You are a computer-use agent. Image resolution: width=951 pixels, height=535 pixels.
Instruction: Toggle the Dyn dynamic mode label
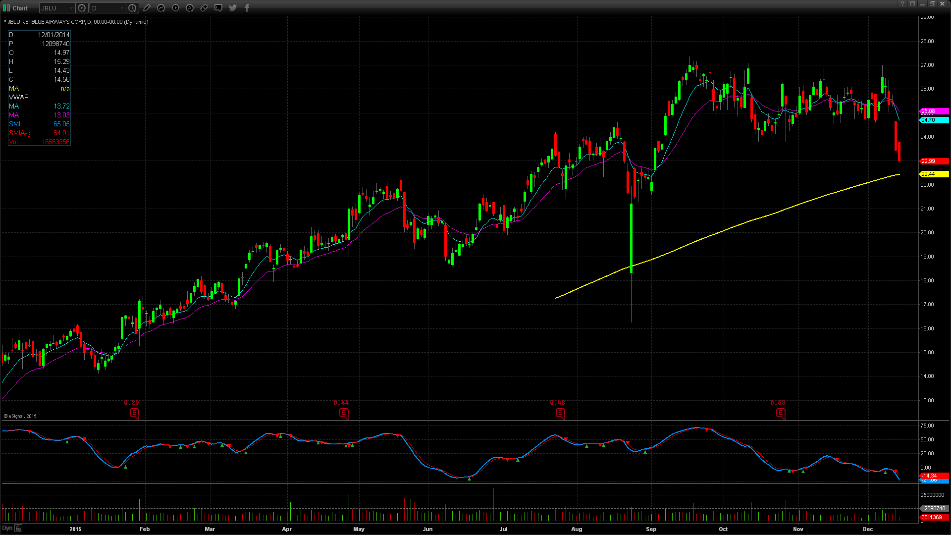(x=7, y=528)
